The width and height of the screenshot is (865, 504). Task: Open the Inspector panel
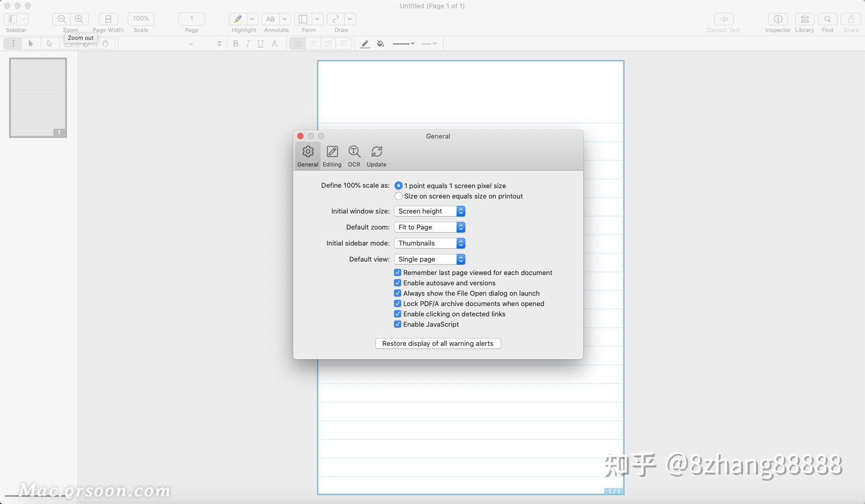(778, 19)
